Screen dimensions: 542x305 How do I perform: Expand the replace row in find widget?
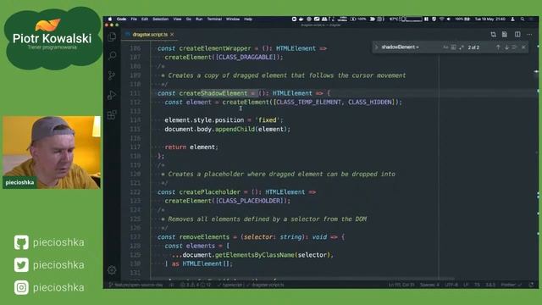[376, 47]
